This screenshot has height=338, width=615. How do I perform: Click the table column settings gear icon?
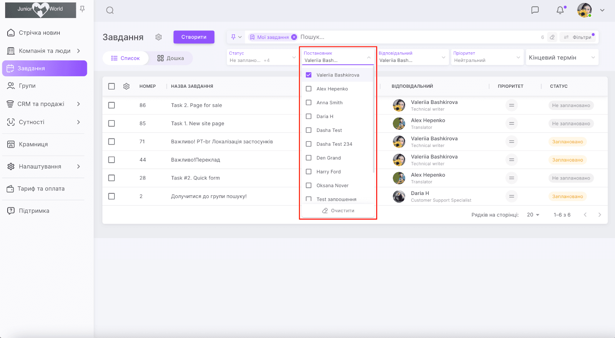[x=126, y=87]
